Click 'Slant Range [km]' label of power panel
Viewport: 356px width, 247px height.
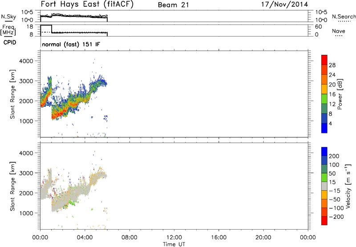point(12,94)
